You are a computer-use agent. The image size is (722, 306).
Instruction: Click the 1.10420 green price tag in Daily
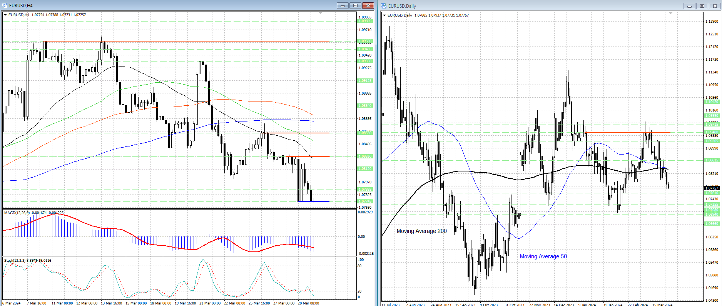click(712, 102)
